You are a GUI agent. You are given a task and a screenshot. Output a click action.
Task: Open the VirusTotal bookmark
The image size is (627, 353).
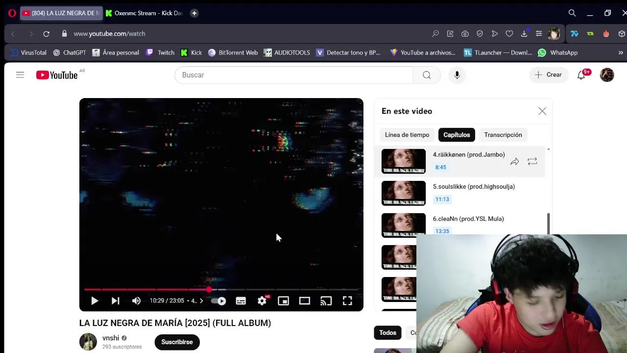[x=28, y=52]
